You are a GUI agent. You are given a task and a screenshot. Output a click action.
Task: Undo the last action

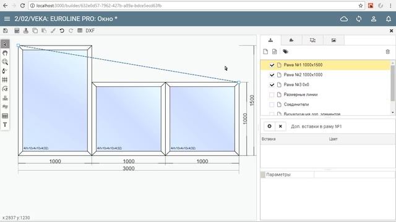tap(62, 31)
